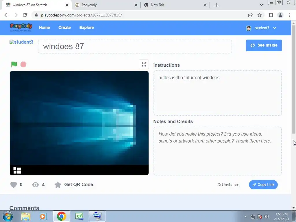Open on-screen keyboard app in taskbar
This screenshot has width=296, height=222.
click(97, 216)
